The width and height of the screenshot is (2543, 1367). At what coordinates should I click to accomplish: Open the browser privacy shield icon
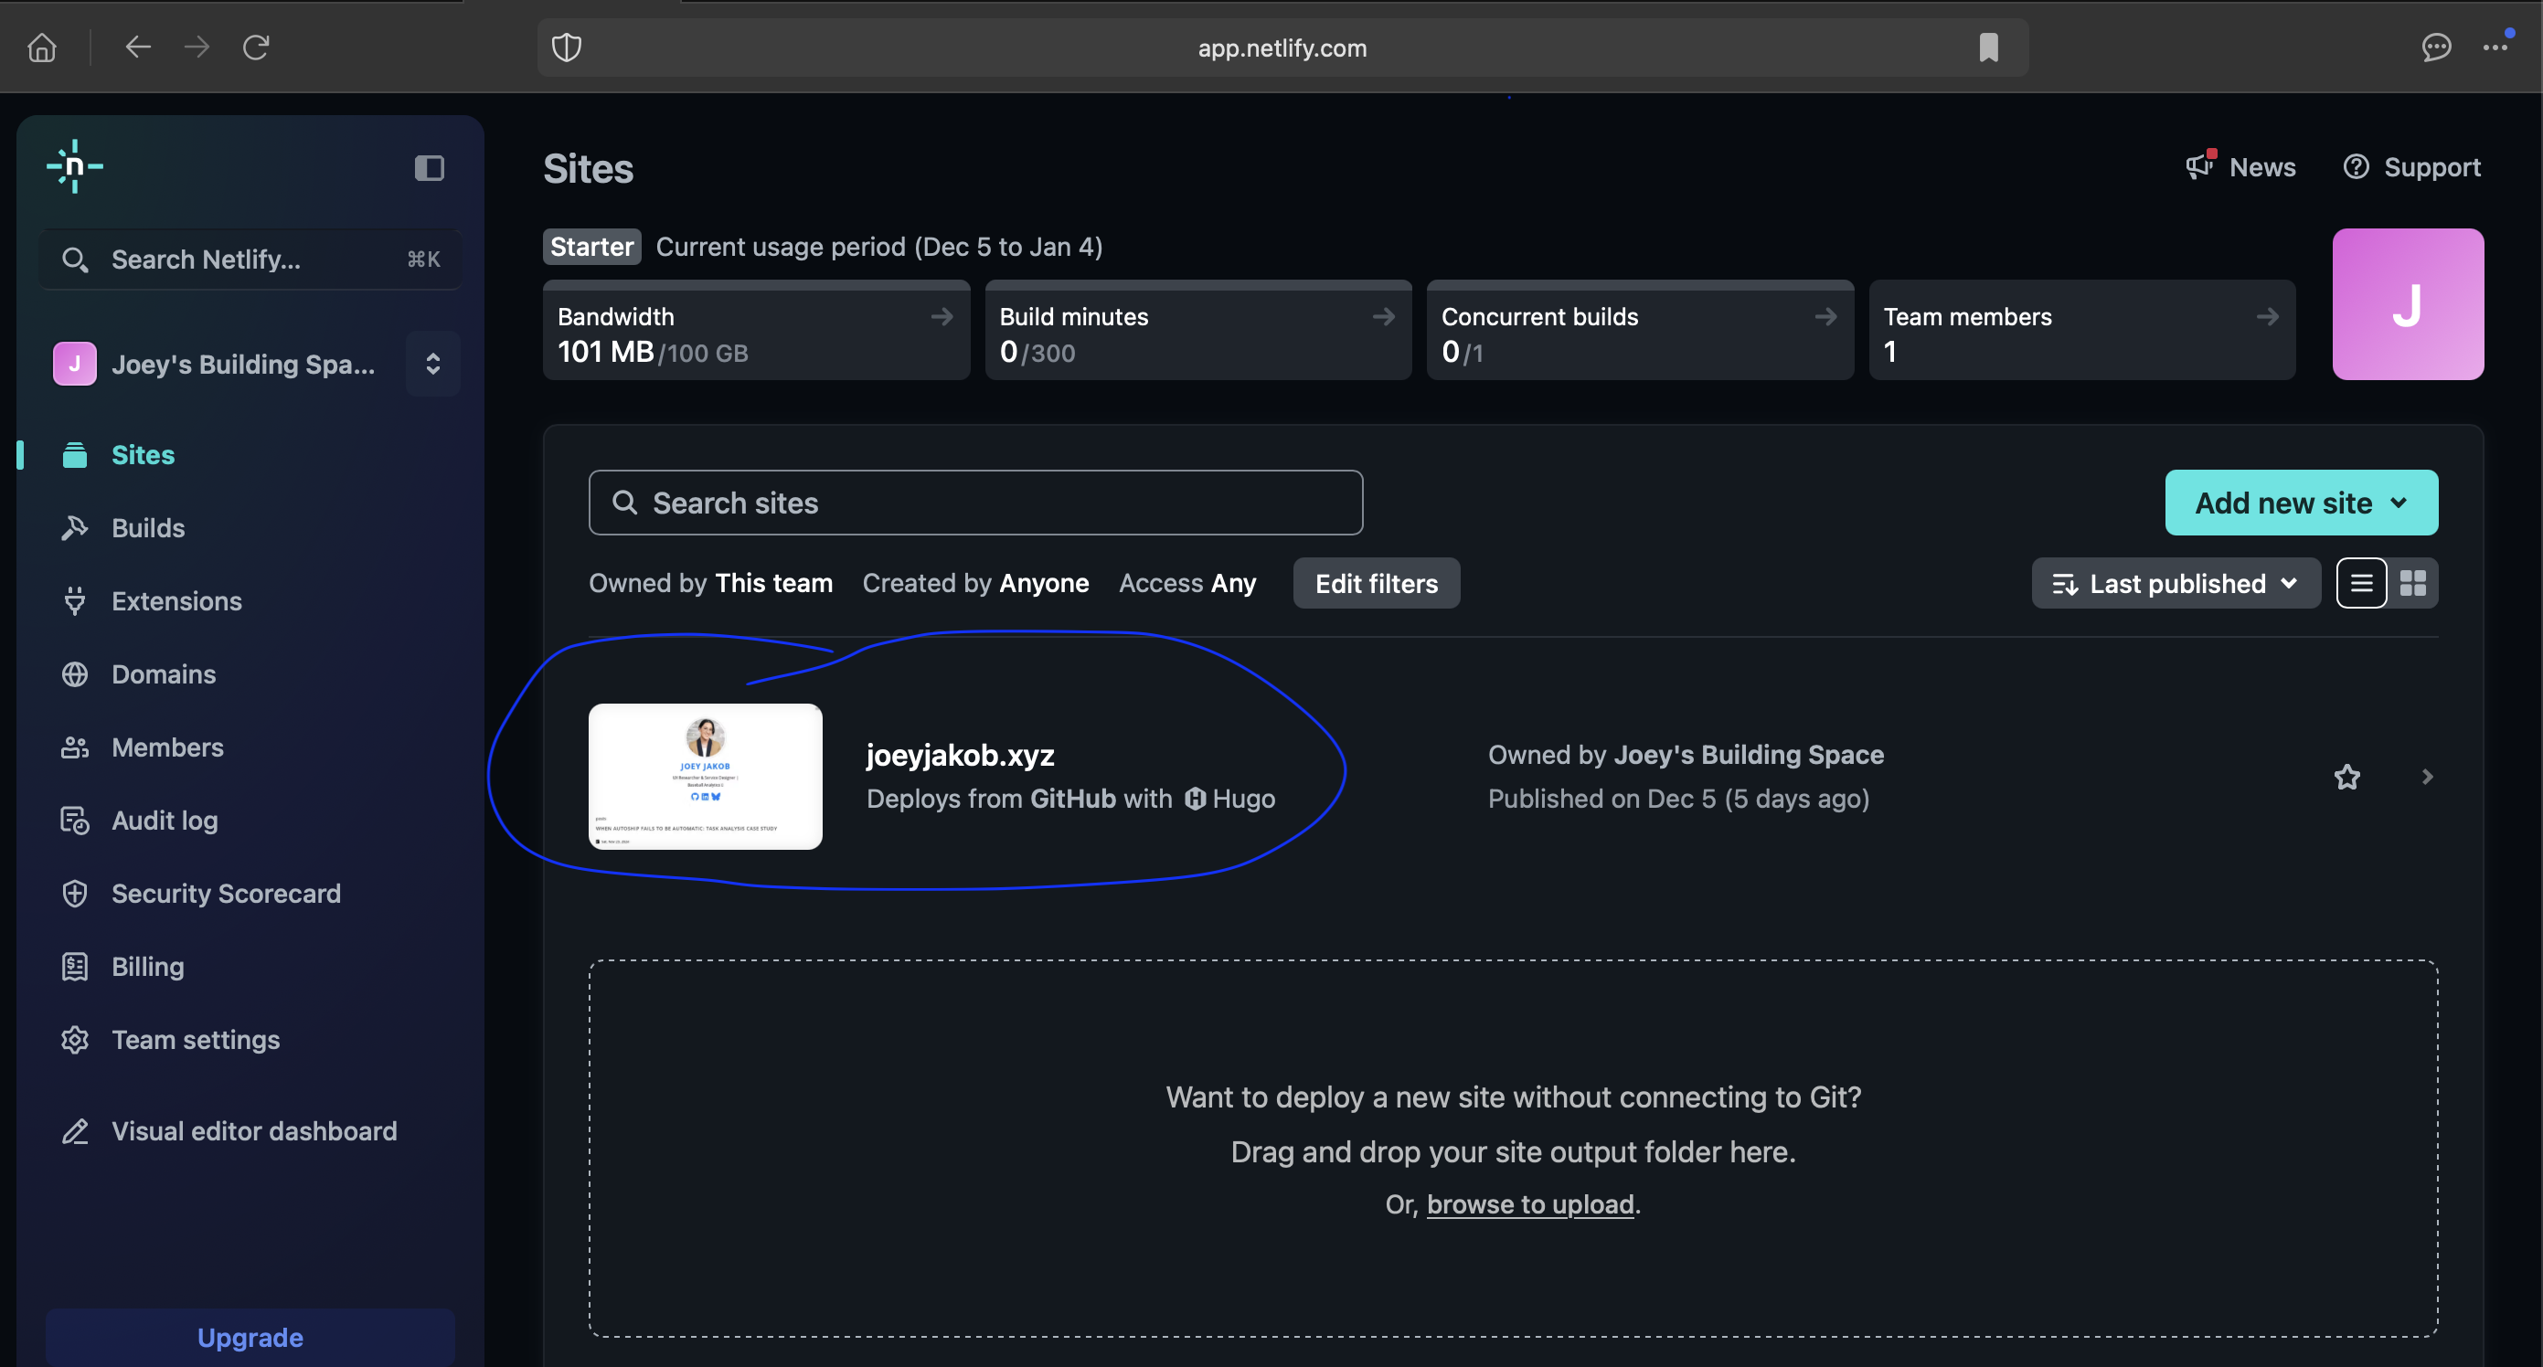click(567, 48)
